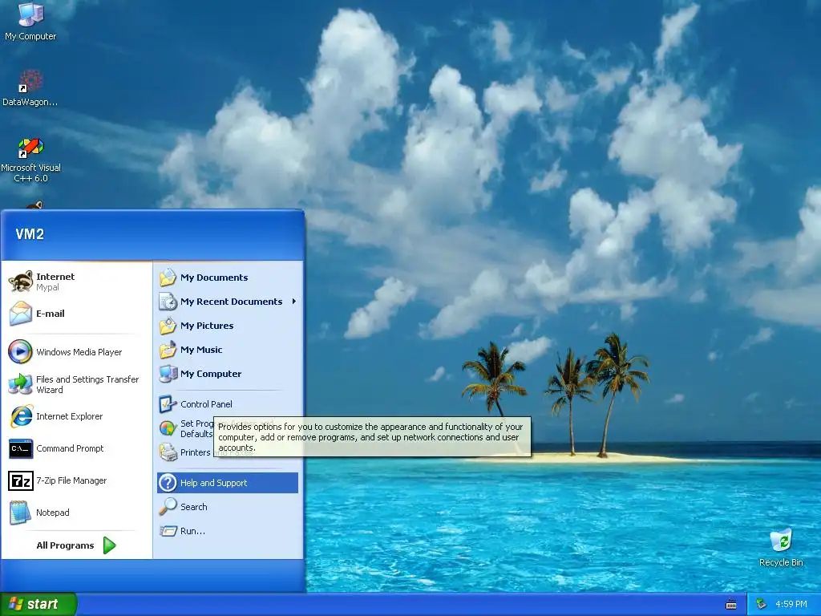Image resolution: width=821 pixels, height=616 pixels.
Task: Click the Run icon in Start menu
Action: tap(168, 531)
